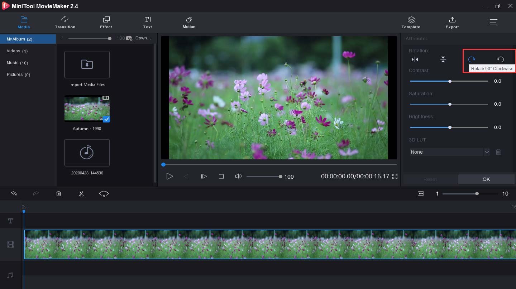
Task: Switch to the Transition tab
Action: coord(65,22)
